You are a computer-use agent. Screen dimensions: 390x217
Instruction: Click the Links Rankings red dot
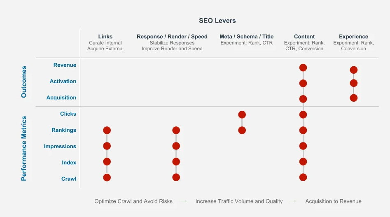click(x=107, y=130)
